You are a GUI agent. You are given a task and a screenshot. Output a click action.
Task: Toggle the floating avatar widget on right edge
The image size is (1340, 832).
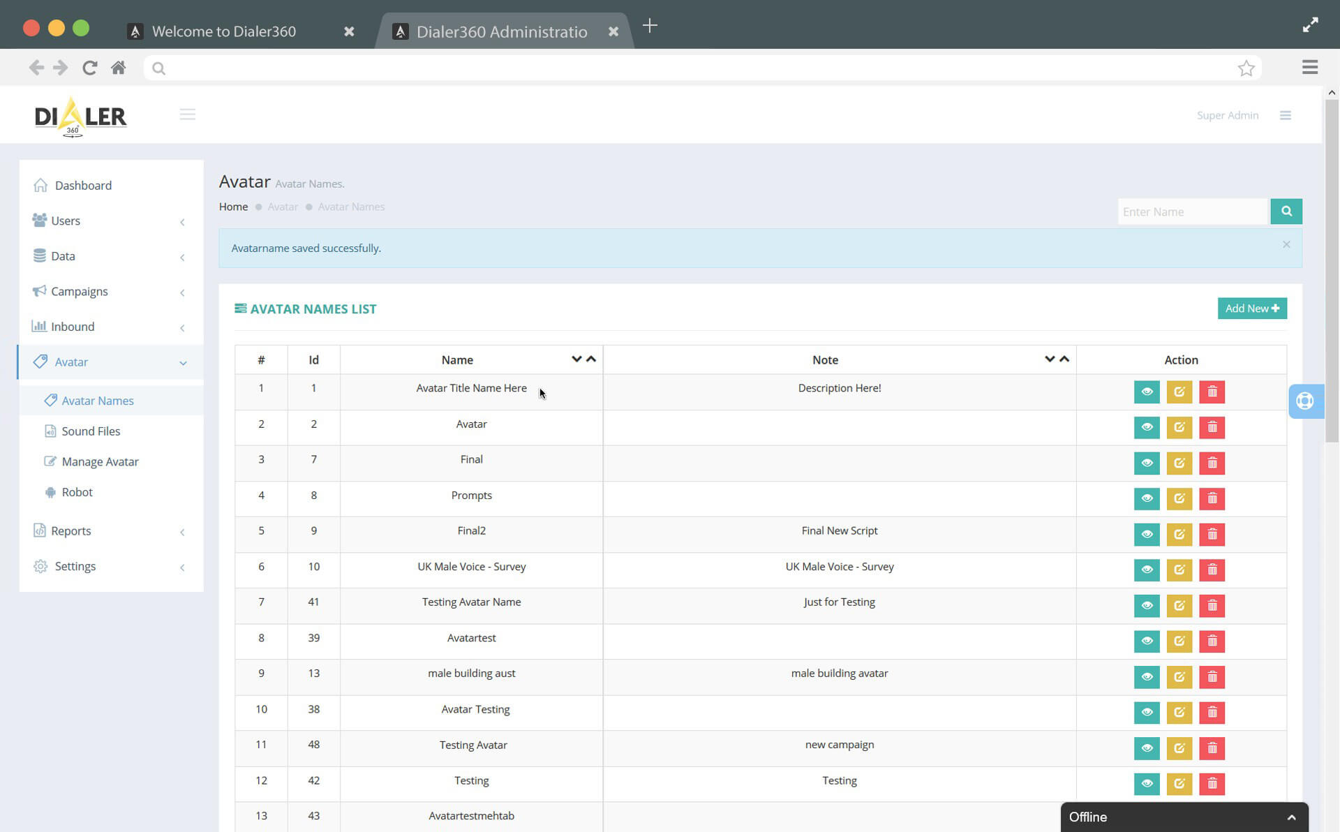(x=1305, y=401)
